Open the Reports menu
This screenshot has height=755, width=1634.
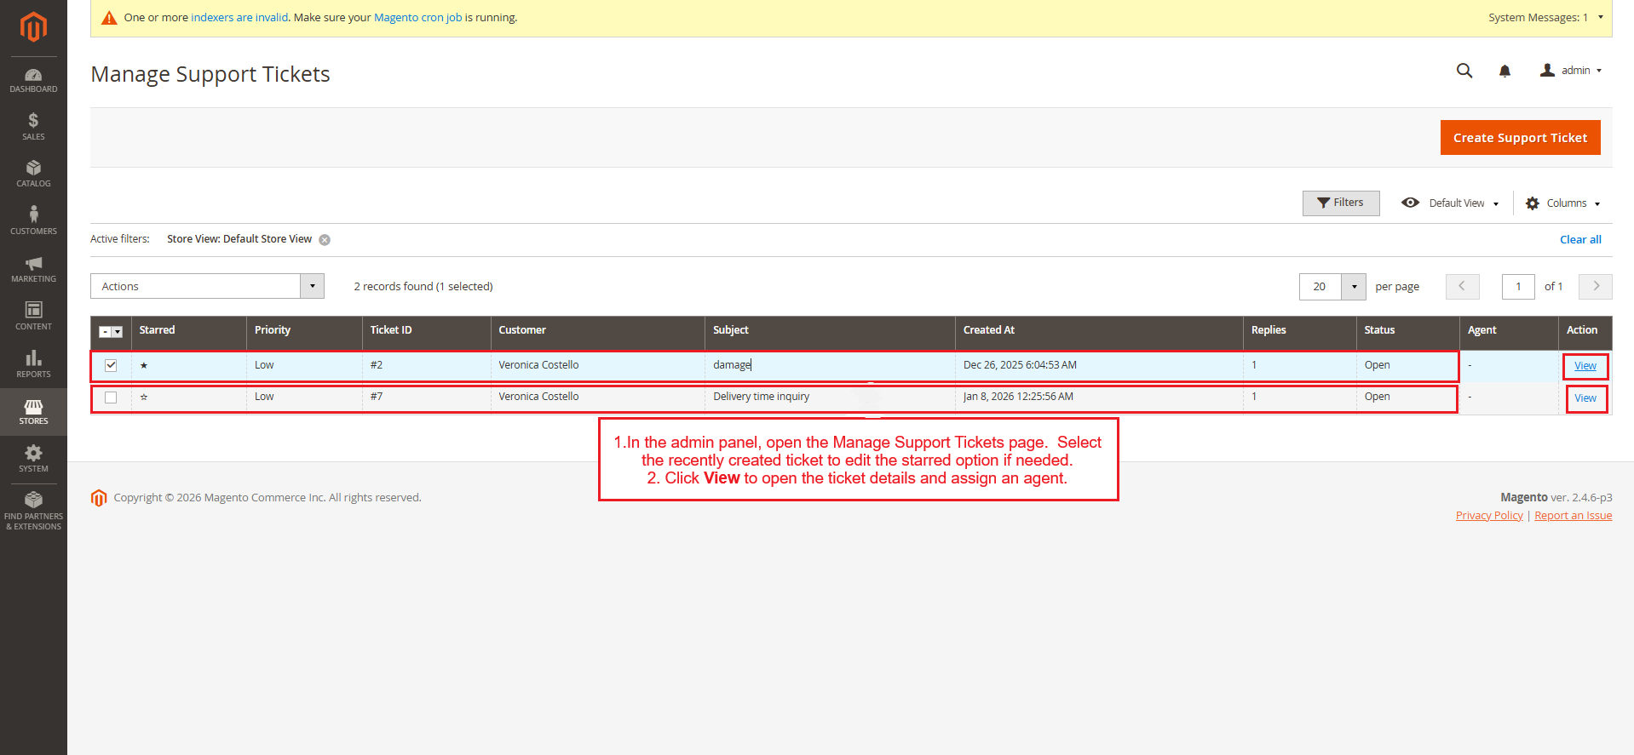point(33,363)
